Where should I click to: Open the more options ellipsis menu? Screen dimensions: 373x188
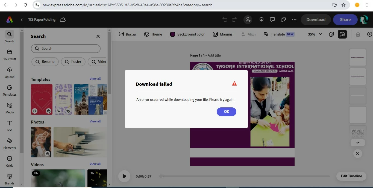tap(294, 20)
